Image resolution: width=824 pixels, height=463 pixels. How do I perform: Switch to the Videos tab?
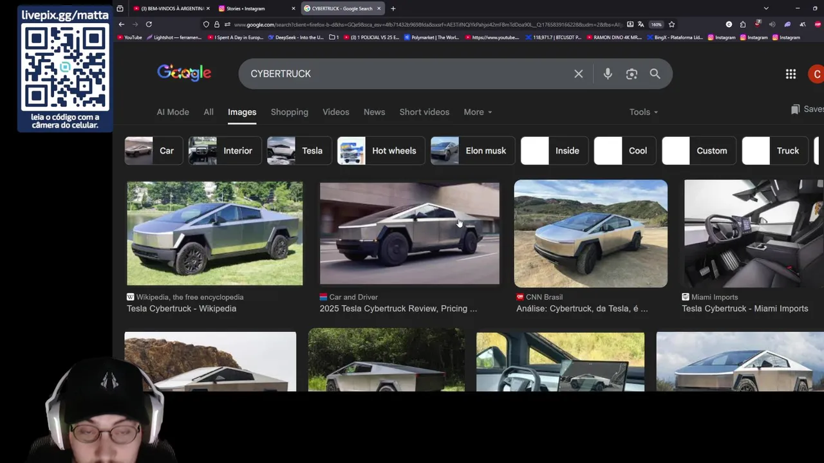coord(336,112)
